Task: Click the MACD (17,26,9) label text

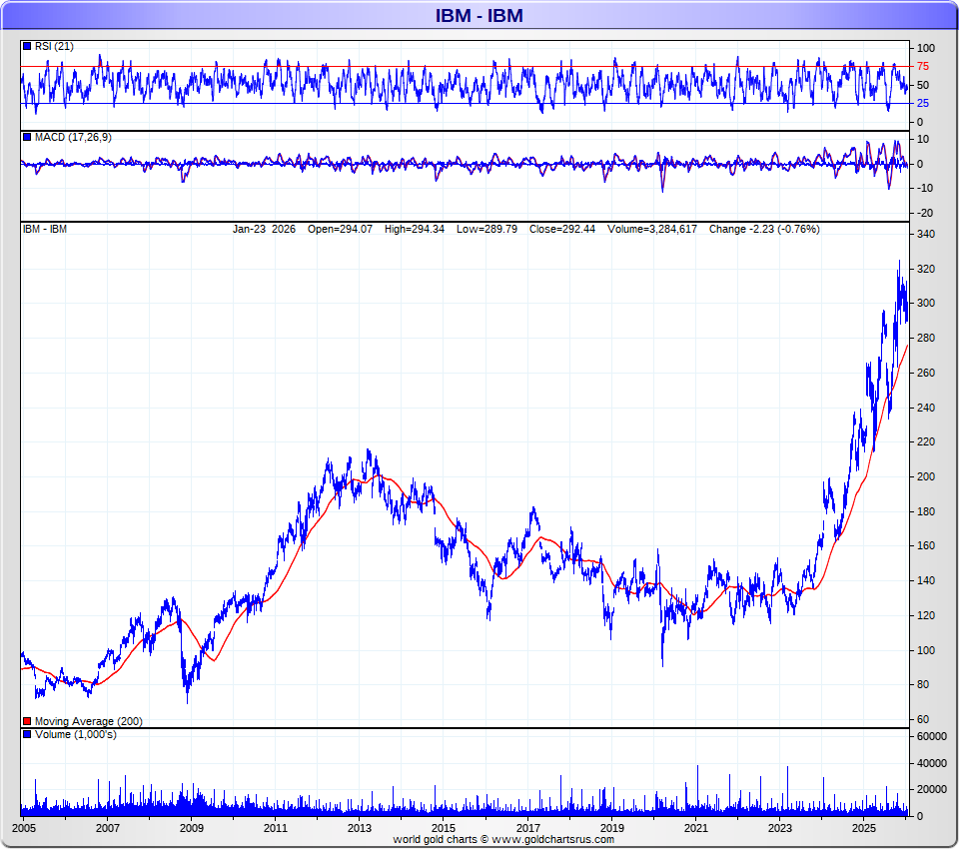Action: (73, 137)
